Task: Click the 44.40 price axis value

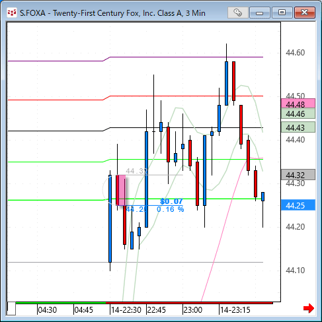Action: pyautogui.click(x=295, y=140)
